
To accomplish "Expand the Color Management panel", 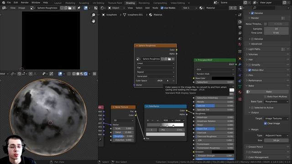I will [x=258, y=157].
